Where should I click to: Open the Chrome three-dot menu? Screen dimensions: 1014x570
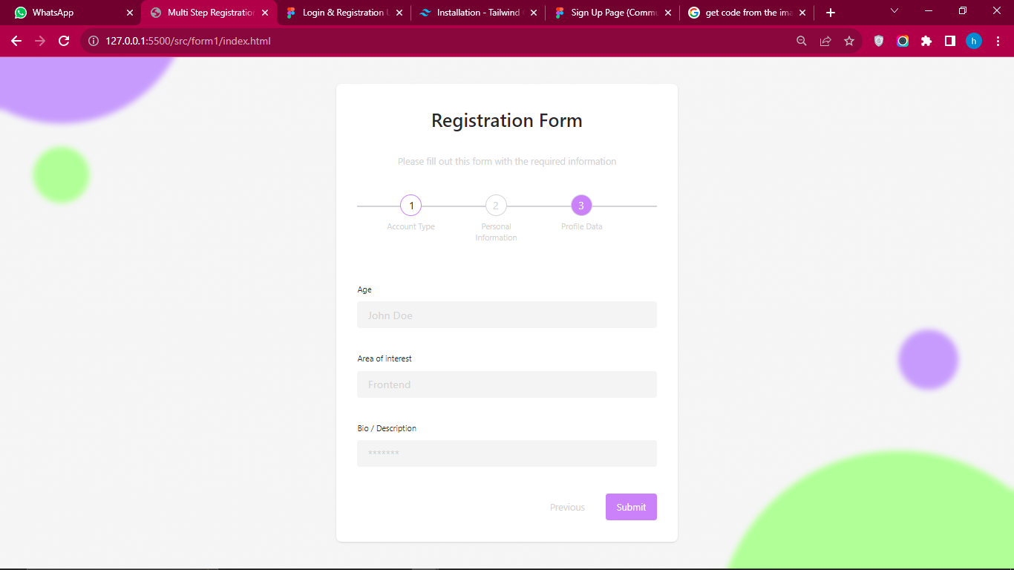point(998,42)
